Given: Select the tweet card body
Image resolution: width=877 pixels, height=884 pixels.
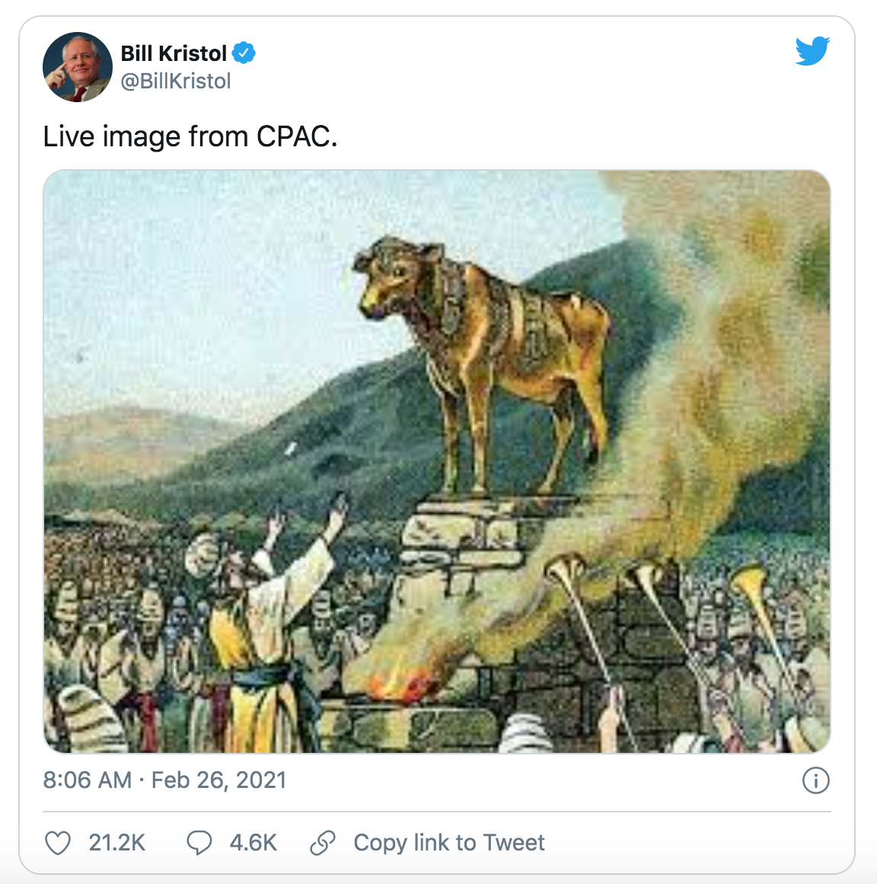Looking at the screenshot, I should [x=438, y=442].
